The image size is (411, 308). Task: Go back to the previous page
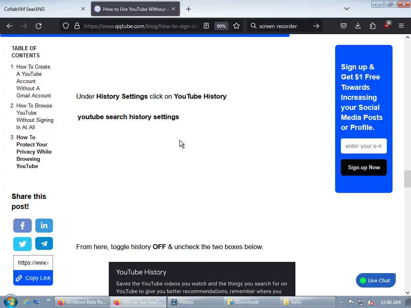[x=10, y=26]
